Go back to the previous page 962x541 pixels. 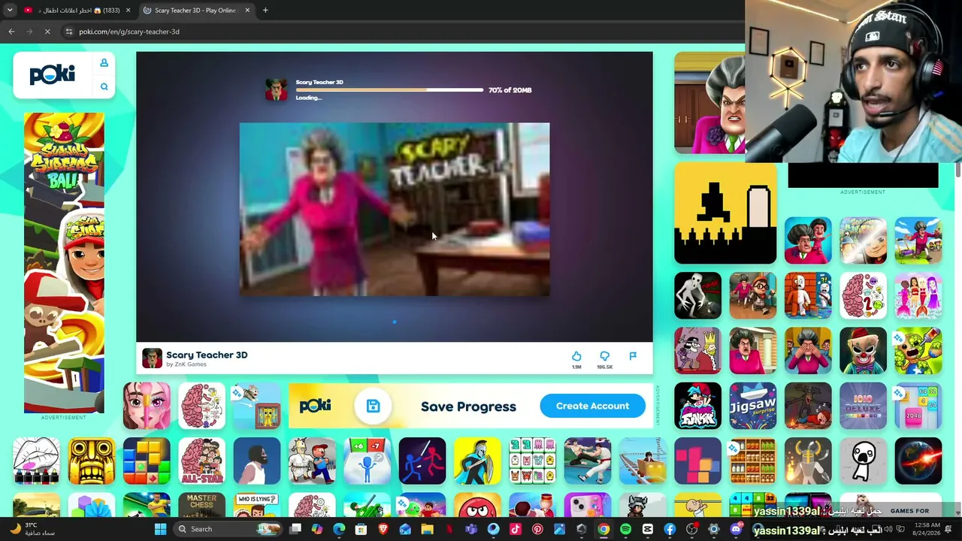11,32
